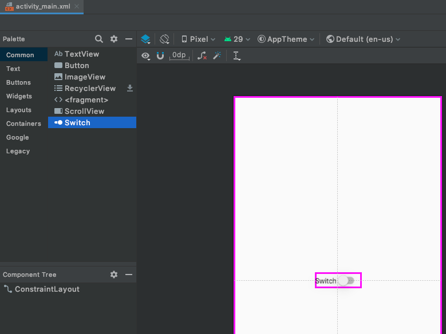Infer constraints with the magic wand

pos(217,55)
